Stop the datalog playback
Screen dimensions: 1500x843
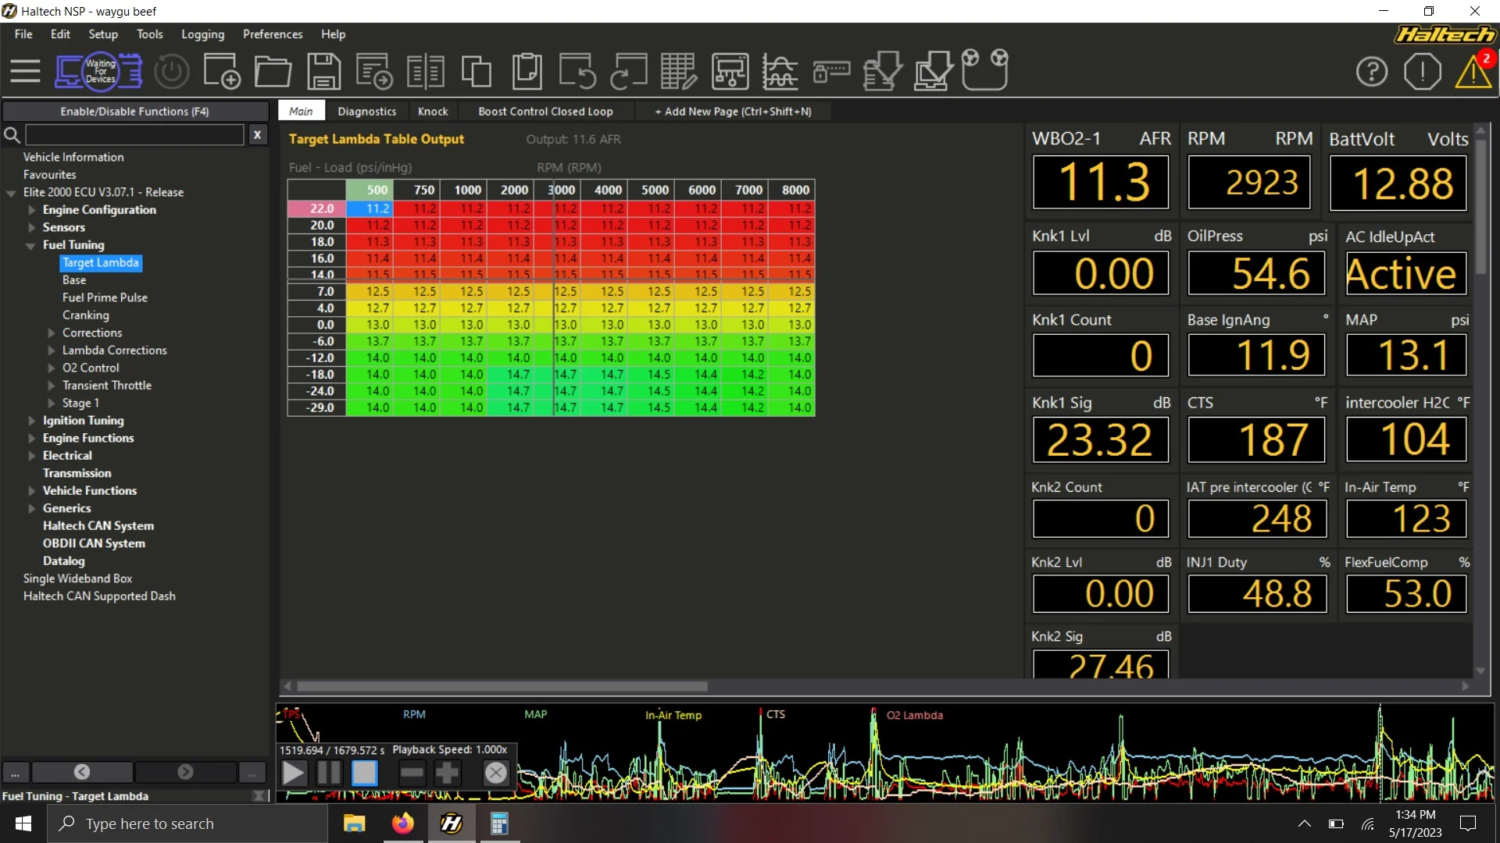pyautogui.click(x=364, y=773)
